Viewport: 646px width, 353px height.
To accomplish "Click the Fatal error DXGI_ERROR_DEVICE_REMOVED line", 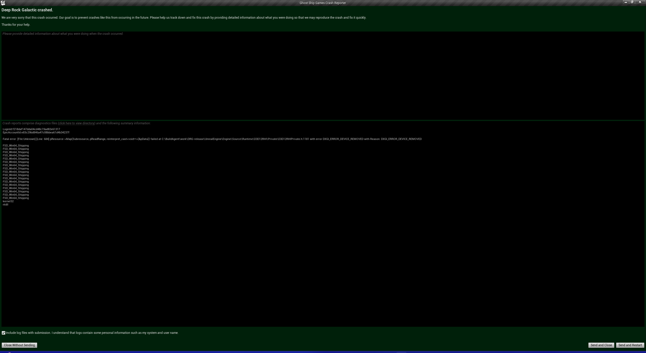I will (212, 139).
